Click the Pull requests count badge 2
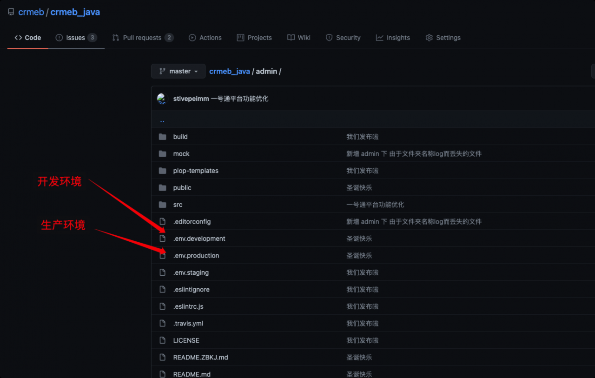 [x=169, y=38]
